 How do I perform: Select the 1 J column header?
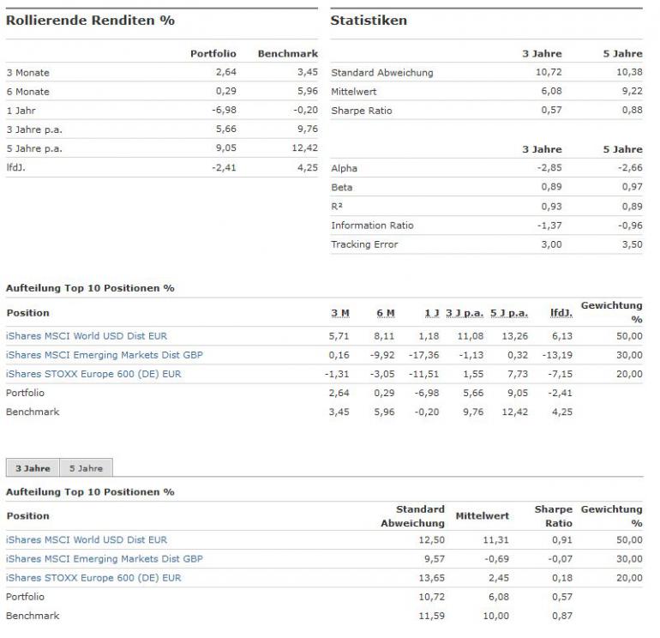pos(432,313)
